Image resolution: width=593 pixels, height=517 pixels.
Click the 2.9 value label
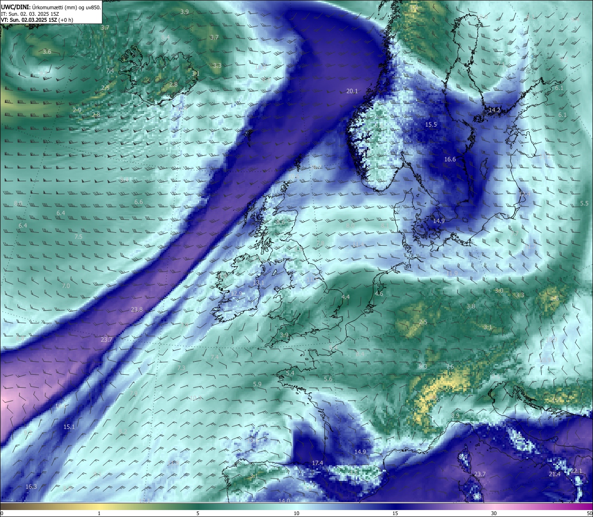77,110
